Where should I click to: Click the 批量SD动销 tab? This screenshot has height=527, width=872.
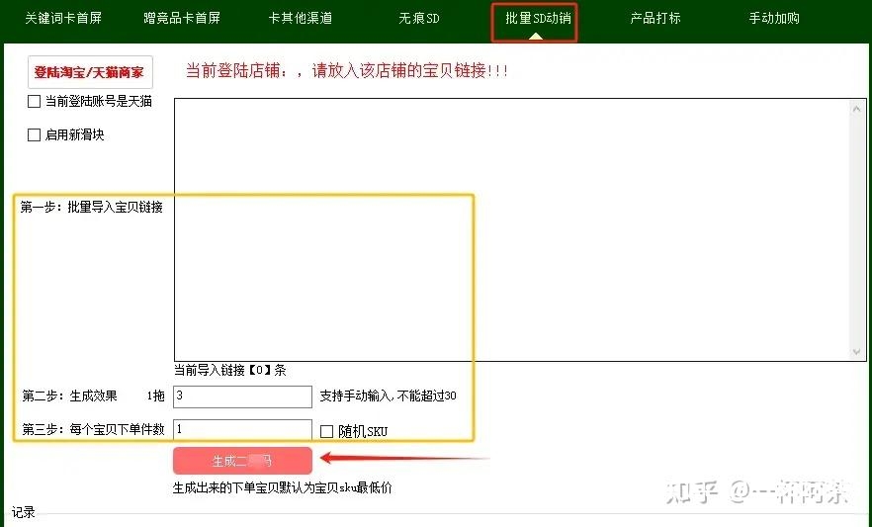534,18
